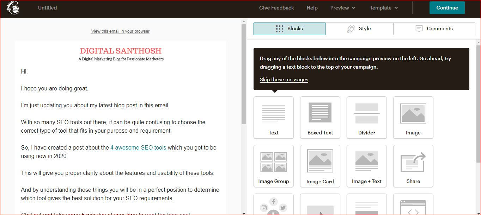Click the Mailchimp monkey logo
Image resolution: width=481 pixels, height=215 pixels.
coord(13,8)
